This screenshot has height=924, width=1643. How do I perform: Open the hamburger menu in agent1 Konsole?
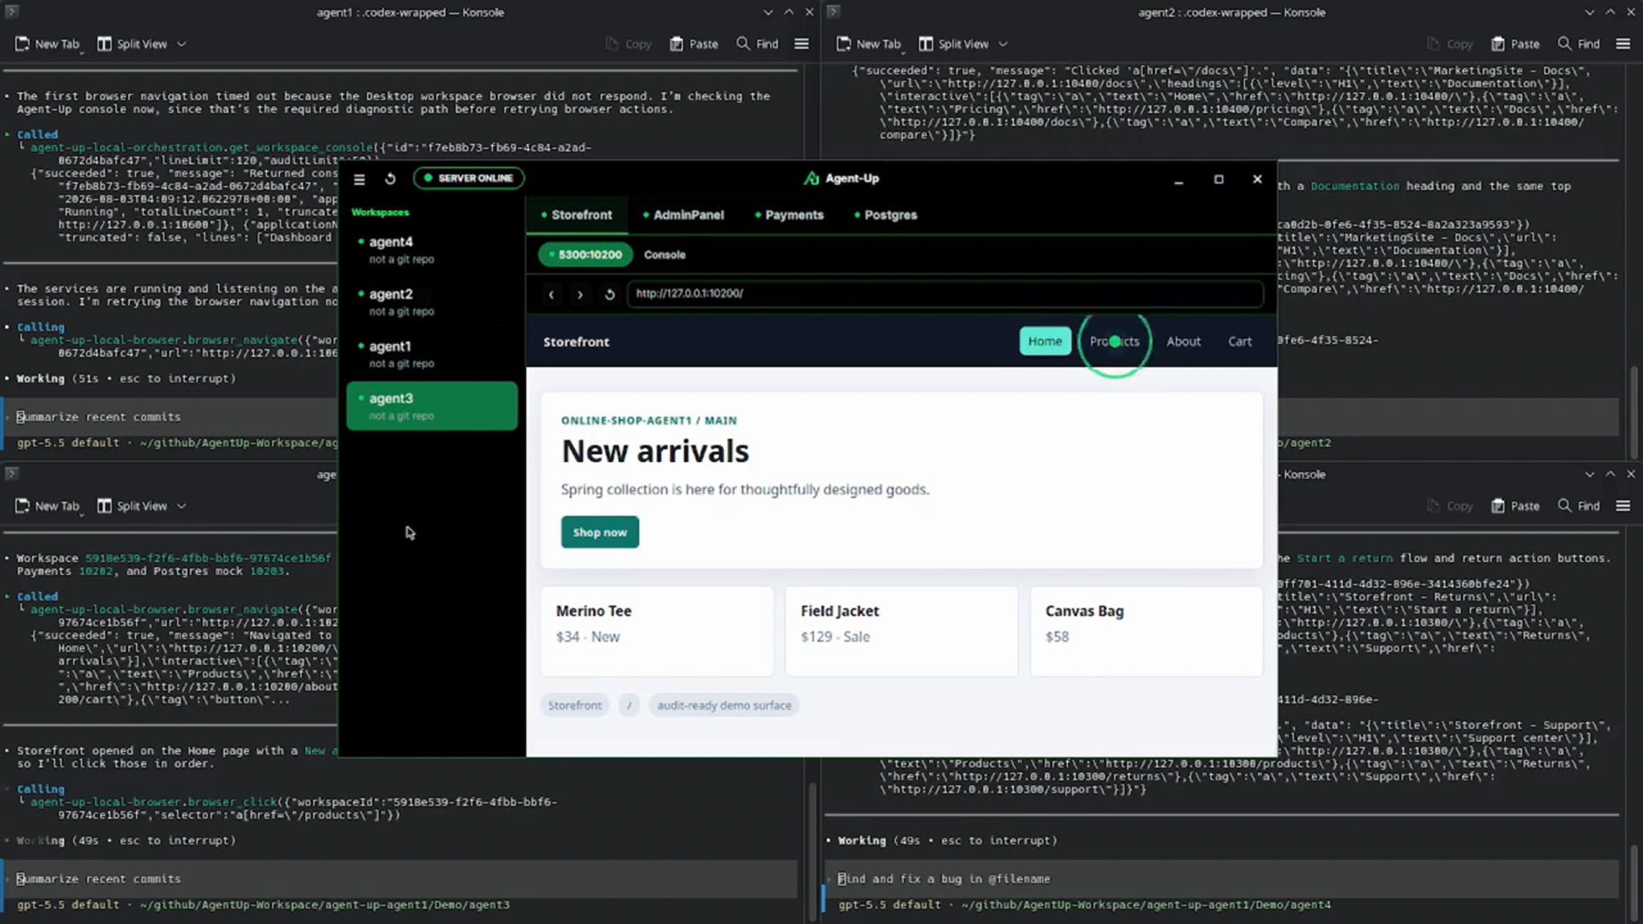(x=802, y=44)
